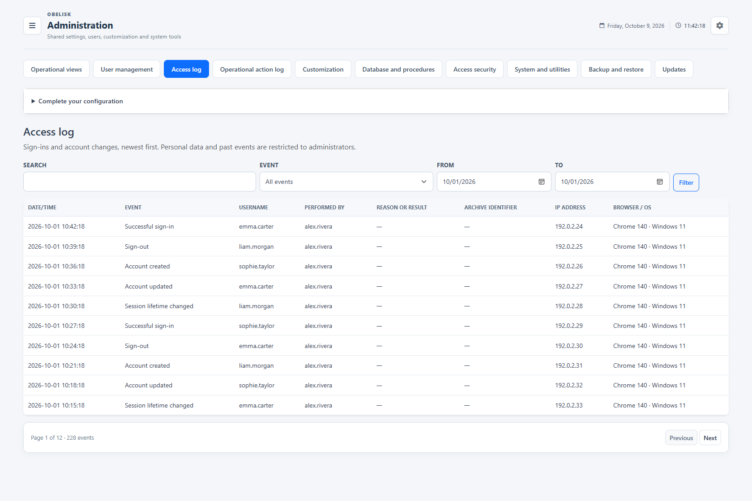Open the All events dropdown
The image size is (752, 501).
(346, 182)
